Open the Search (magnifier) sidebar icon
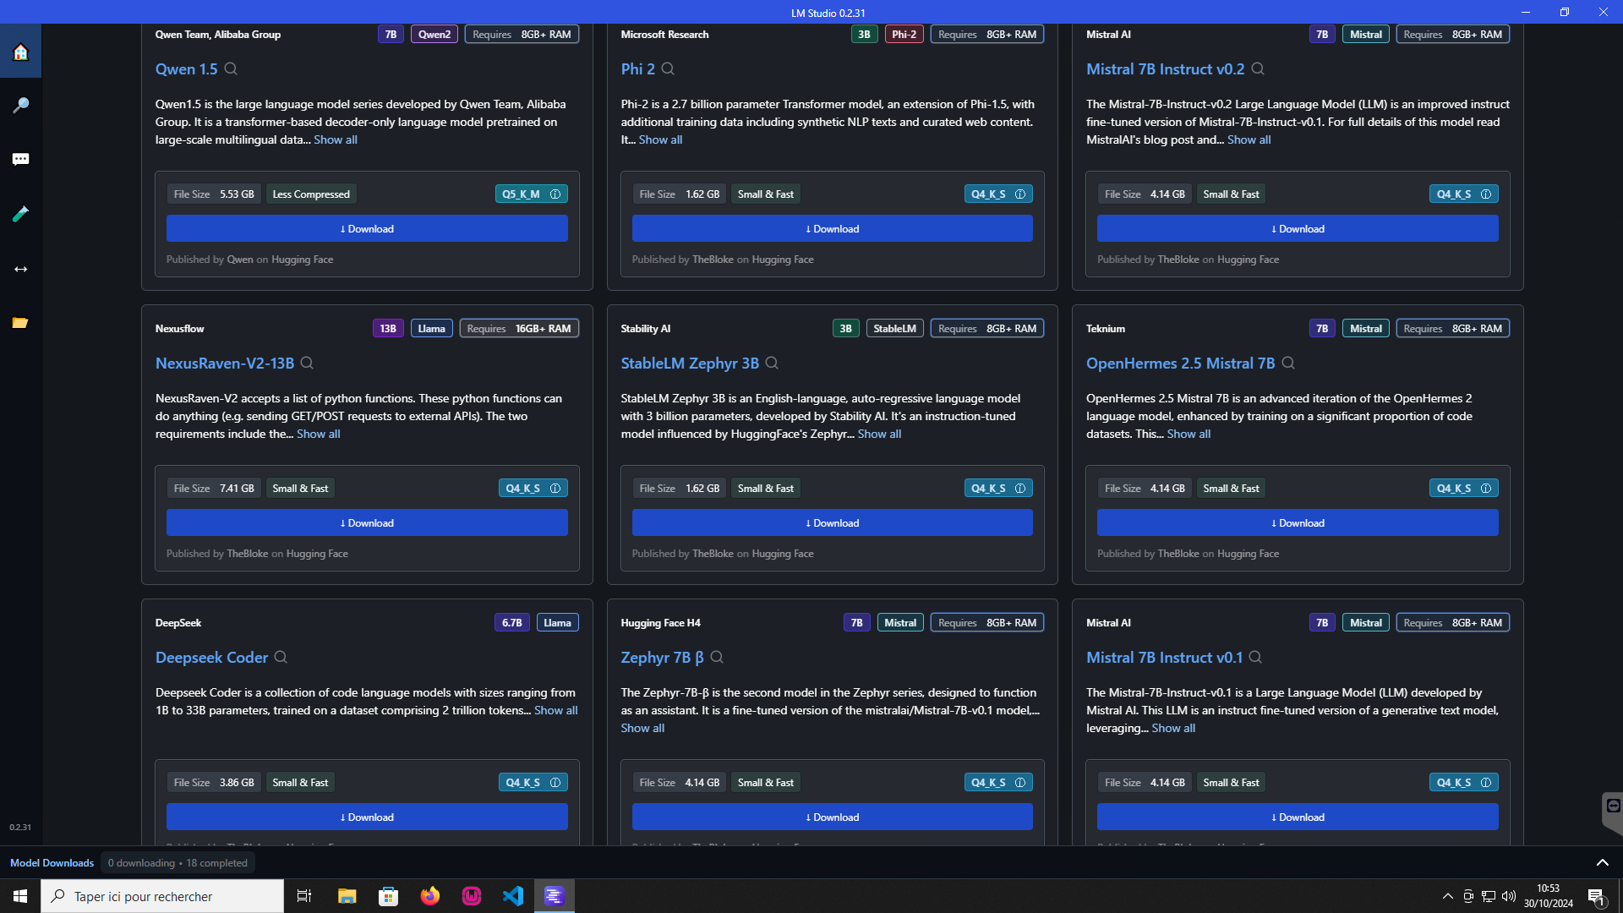Screen dimensions: 1623x913 [20, 106]
